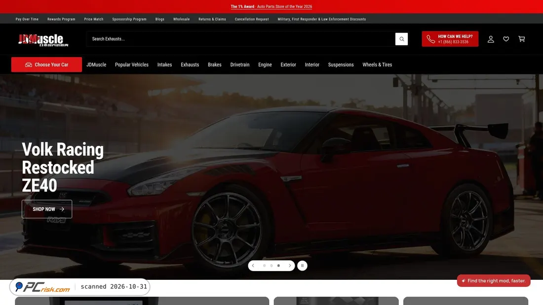543x305 pixels.
Task: Open the Wheels & Tires menu
Action: [x=377, y=65]
